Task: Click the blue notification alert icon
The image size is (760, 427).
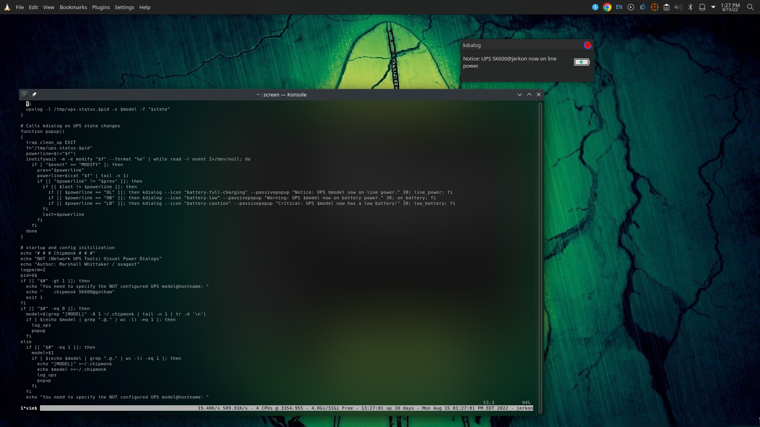Action: coord(595,7)
